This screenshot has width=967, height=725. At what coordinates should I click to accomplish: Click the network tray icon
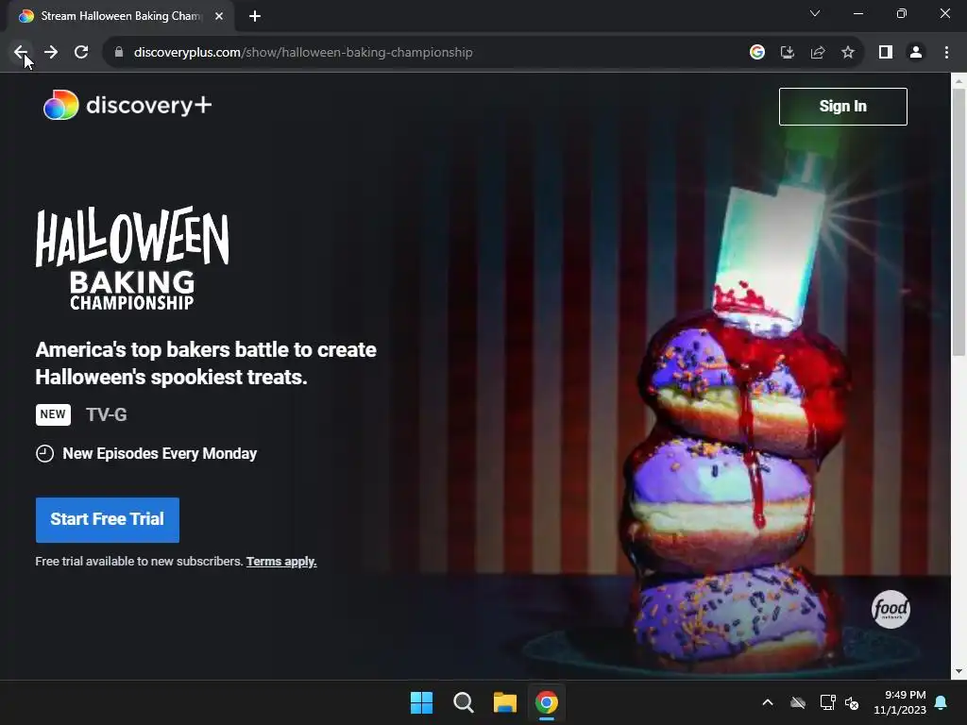point(827,702)
